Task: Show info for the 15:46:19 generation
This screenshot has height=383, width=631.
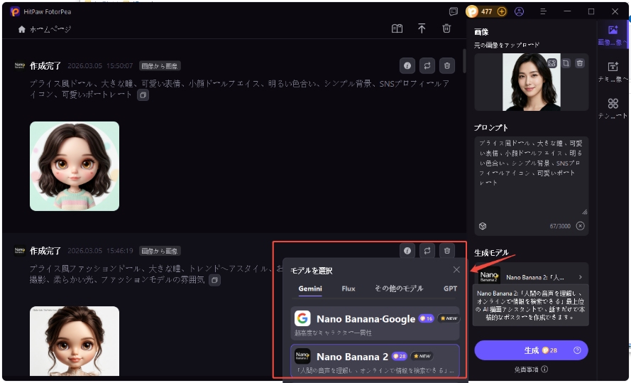Action: coord(407,251)
